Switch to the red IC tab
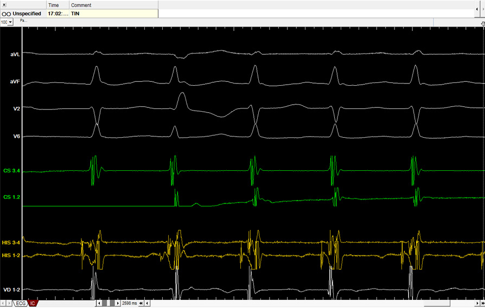The width and height of the screenshot is (485, 308). click(33, 303)
